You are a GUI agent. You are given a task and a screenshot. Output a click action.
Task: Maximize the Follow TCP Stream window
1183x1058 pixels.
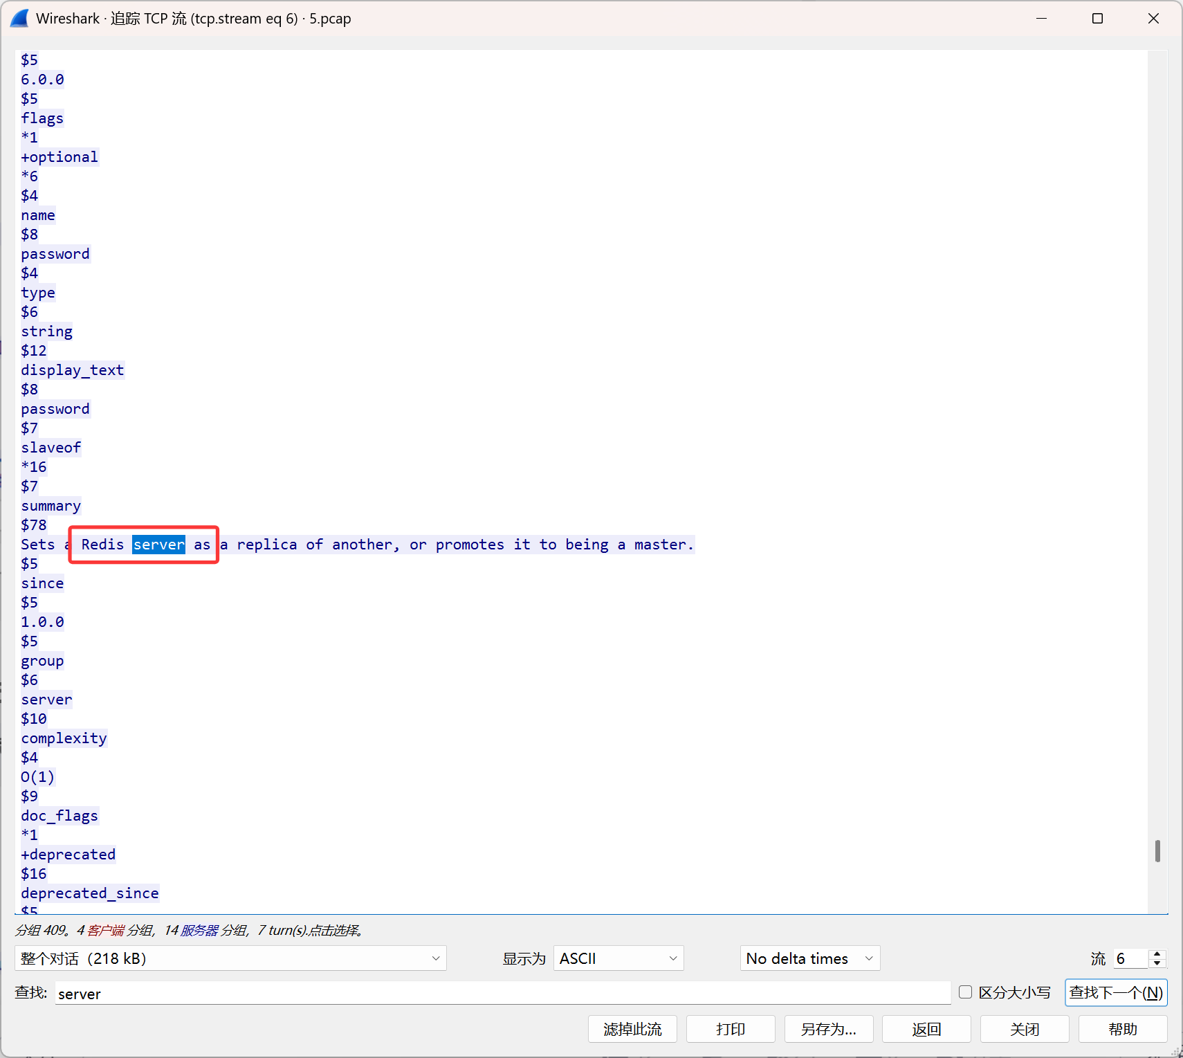[1097, 19]
